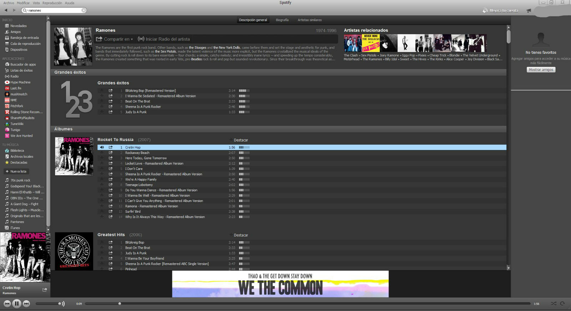571x311 pixels.
Task: Click the back navigation arrow
Action: [x=6, y=10]
